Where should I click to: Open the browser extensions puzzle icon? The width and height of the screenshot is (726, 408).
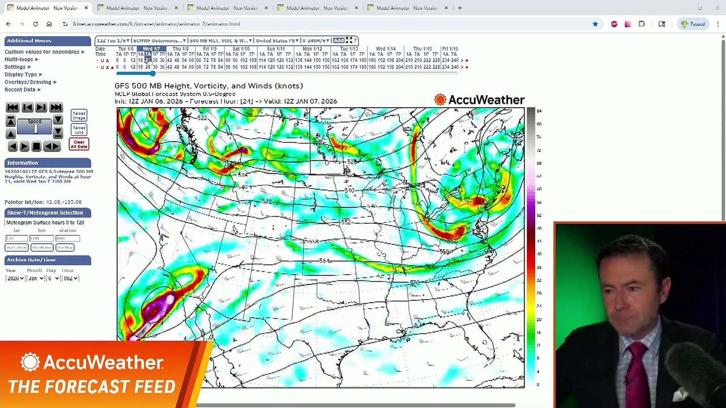[641, 24]
